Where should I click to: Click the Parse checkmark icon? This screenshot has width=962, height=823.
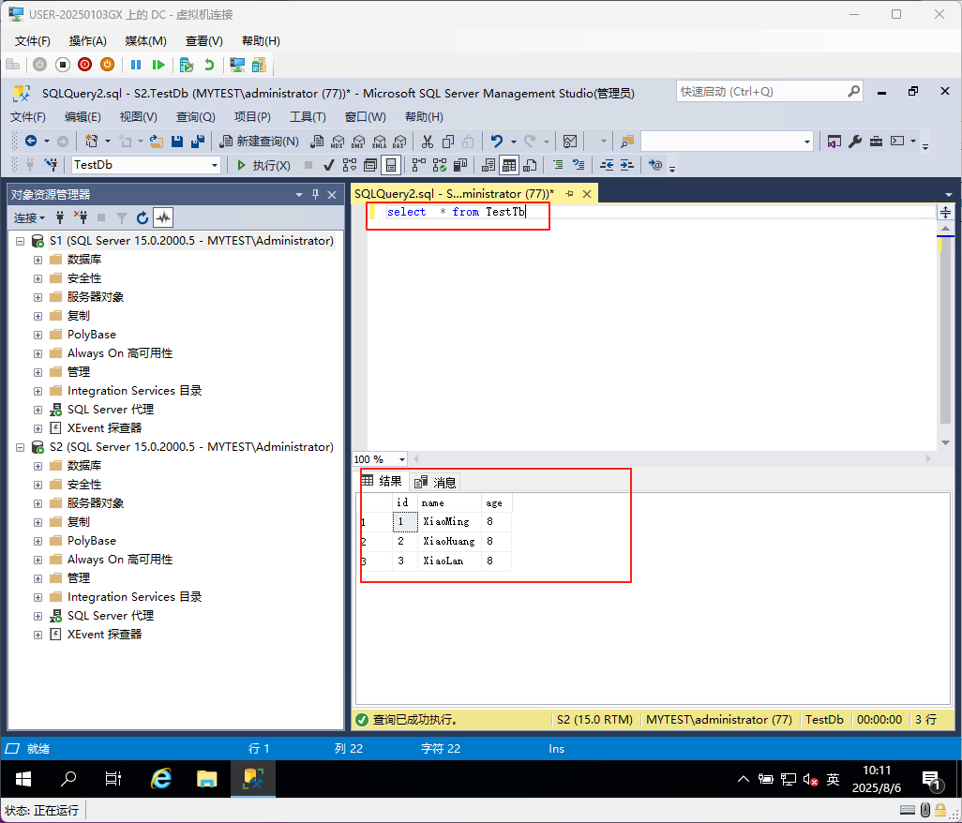[329, 165]
